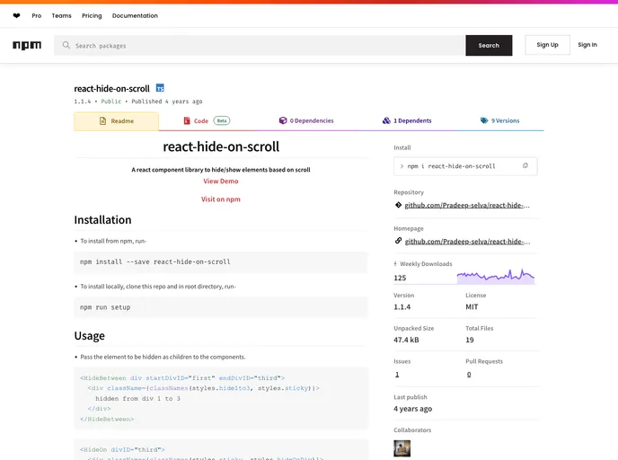Open the 1 Dependents tab
Viewport: 618px width, 460px height.
[x=407, y=120]
